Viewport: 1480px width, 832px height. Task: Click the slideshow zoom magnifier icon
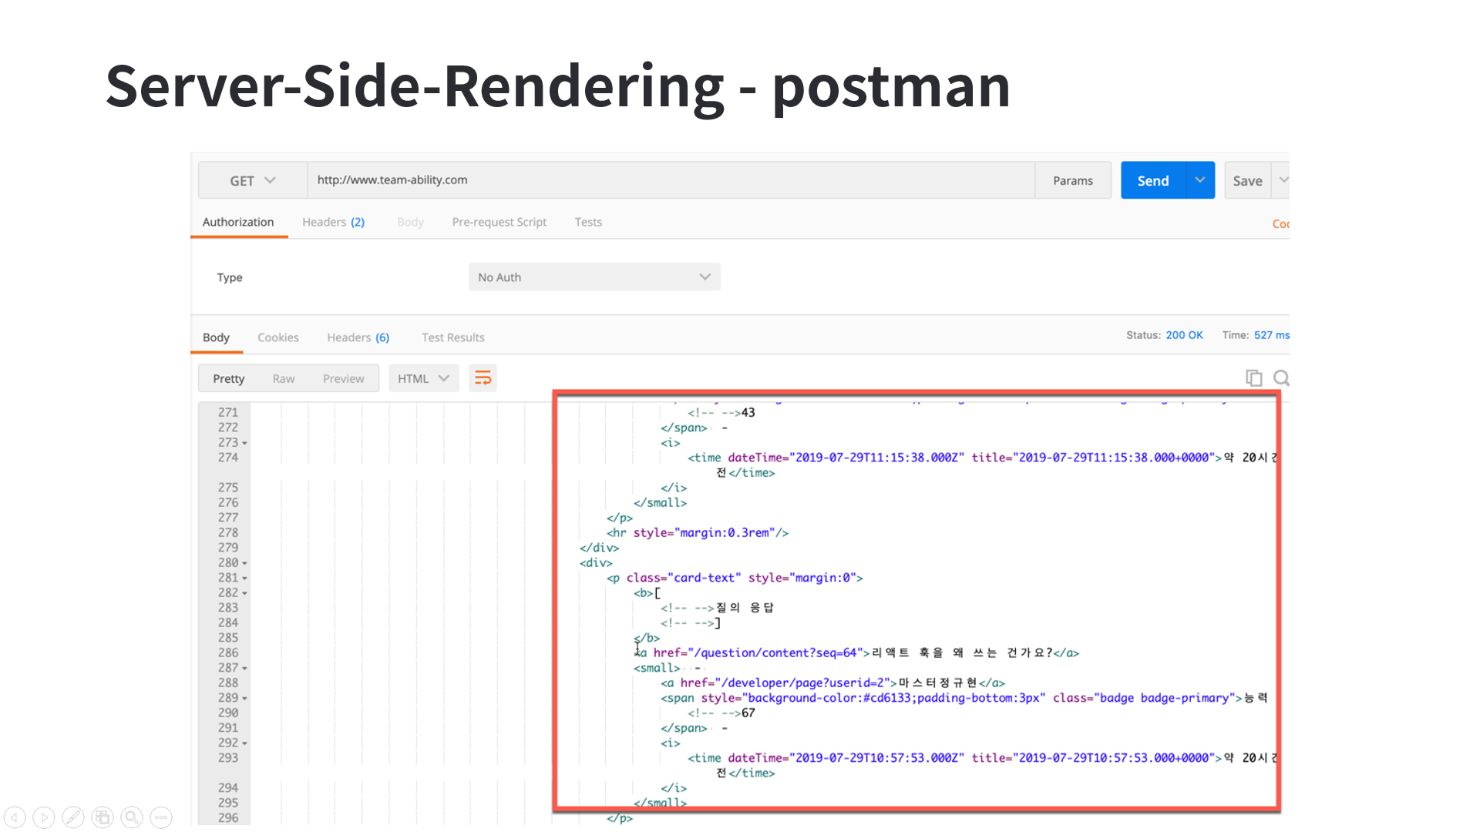click(132, 817)
